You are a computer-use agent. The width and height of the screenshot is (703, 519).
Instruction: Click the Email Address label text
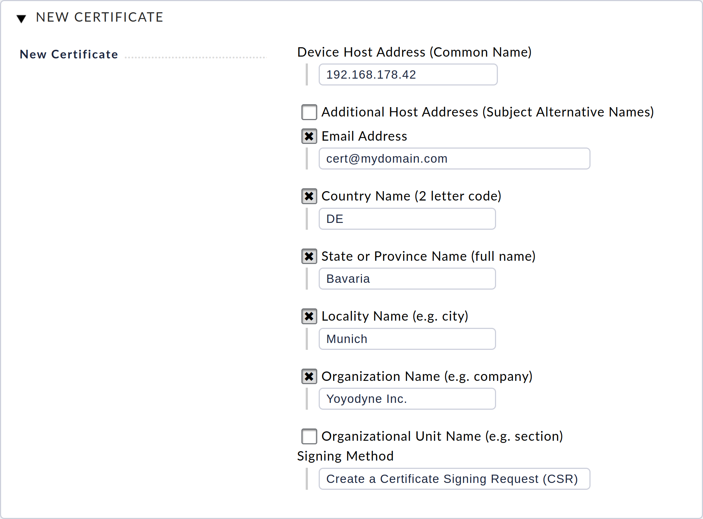coord(364,136)
